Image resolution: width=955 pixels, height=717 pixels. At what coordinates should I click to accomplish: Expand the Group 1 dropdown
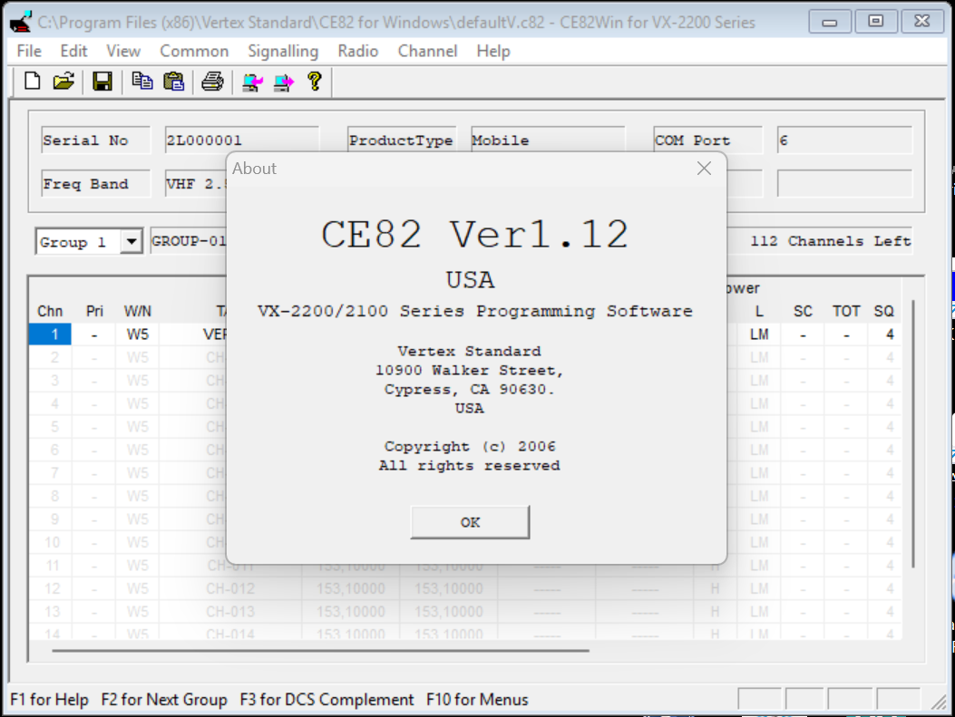pyautogui.click(x=132, y=242)
